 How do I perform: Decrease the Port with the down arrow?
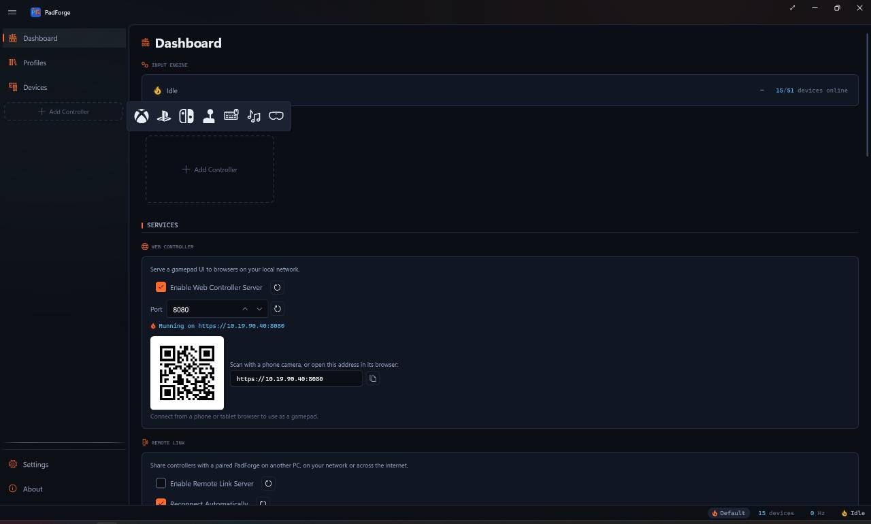tap(259, 309)
